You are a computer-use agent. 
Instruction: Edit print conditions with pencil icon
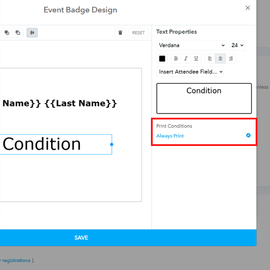coord(248,135)
